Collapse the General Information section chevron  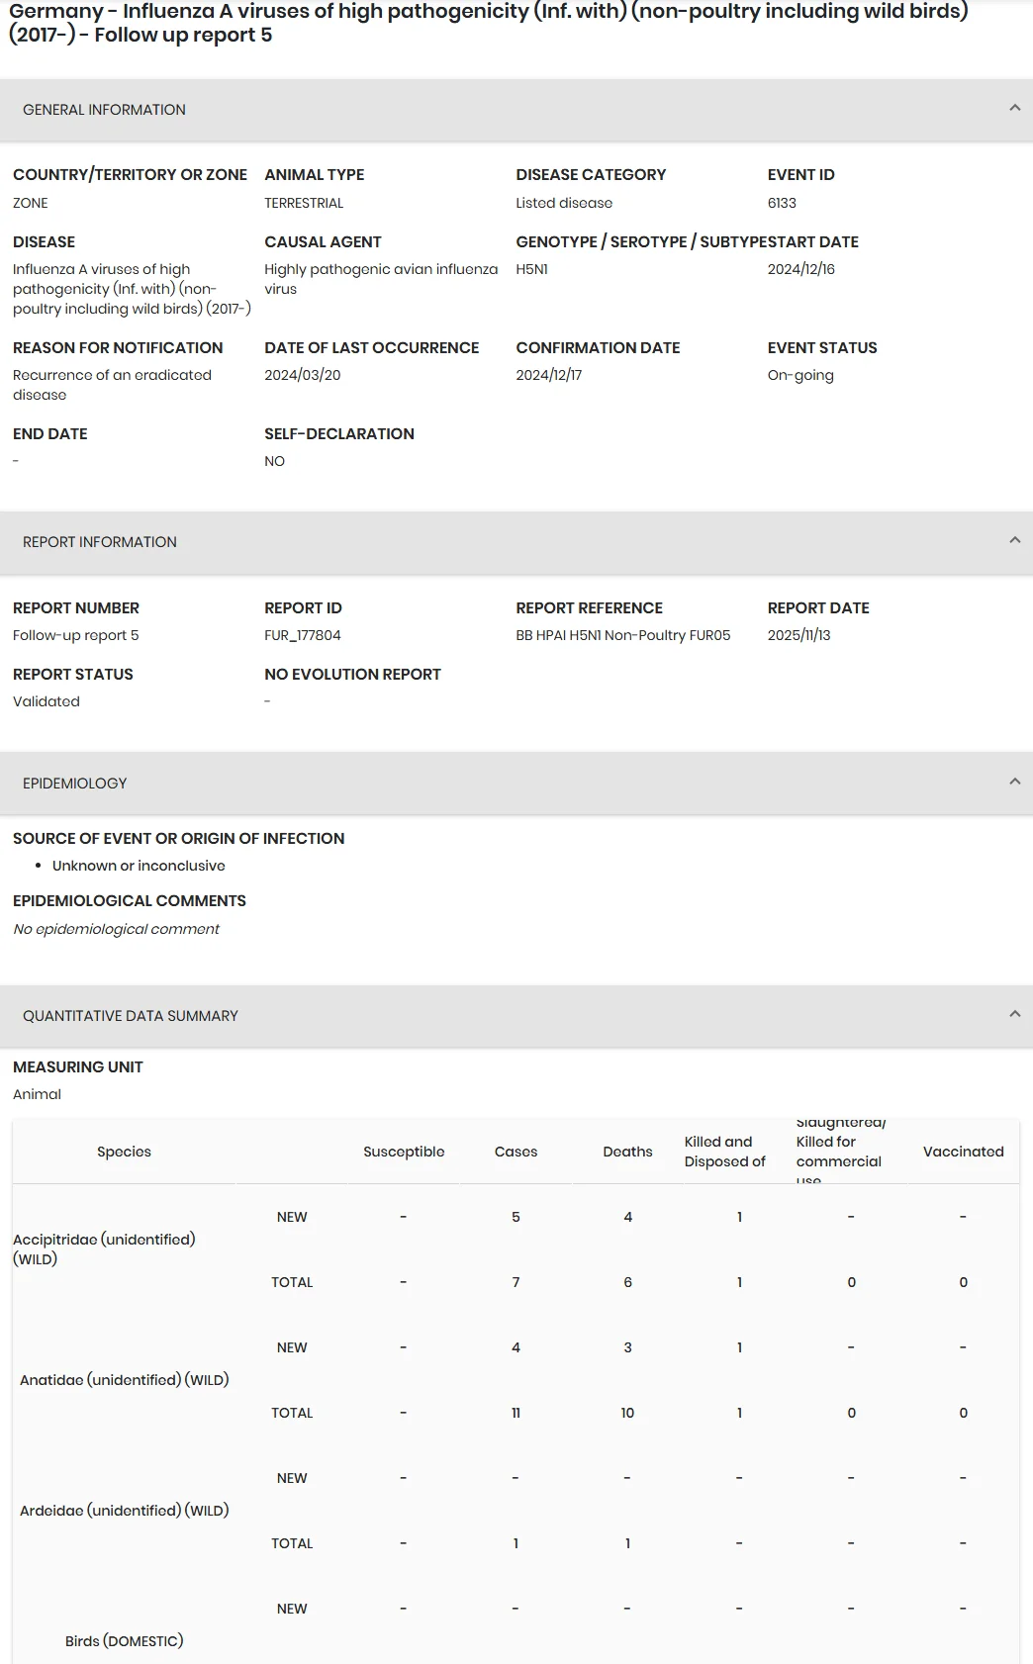(x=1014, y=108)
